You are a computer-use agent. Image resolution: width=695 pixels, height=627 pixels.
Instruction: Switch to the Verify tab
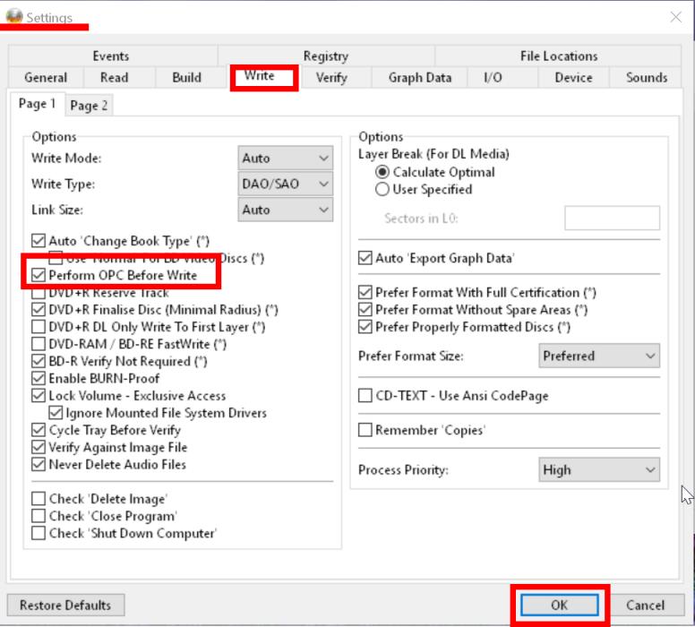coord(331,78)
